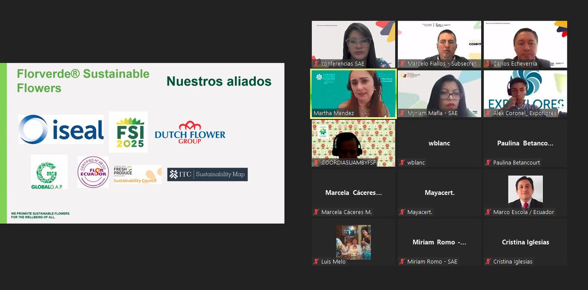
Task: Select the COORDIASUAMBYFSF floral-background video tile
Action: (x=353, y=143)
